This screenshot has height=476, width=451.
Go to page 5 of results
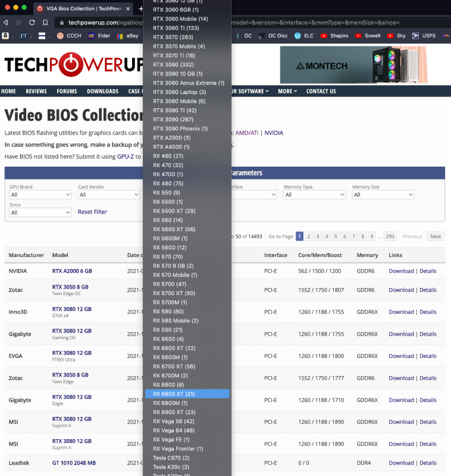336,236
